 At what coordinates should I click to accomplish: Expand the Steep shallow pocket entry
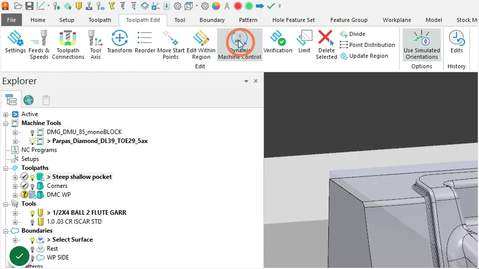pos(15,177)
